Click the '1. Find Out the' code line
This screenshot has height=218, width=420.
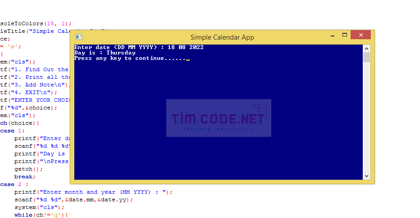coord(35,70)
